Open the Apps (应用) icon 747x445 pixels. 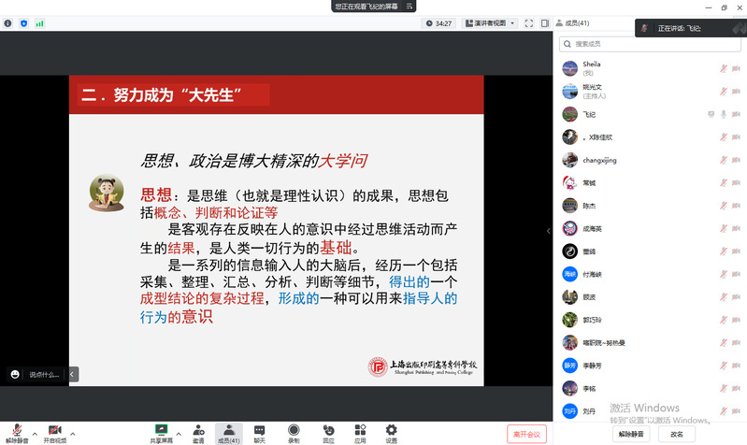point(360,431)
